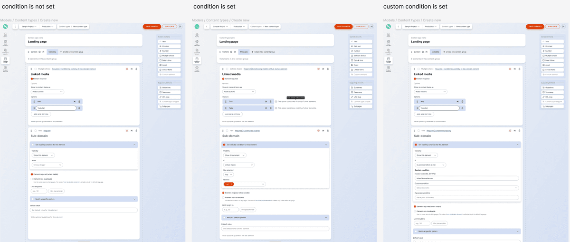This screenshot has width=570, height=242.
Task: Click Duplicate button in right mockup
Action: tap(551, 27)
